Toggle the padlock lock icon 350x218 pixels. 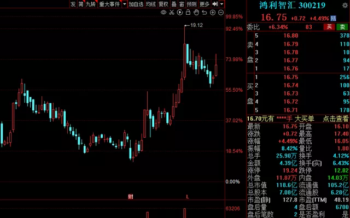click(188, 12)
